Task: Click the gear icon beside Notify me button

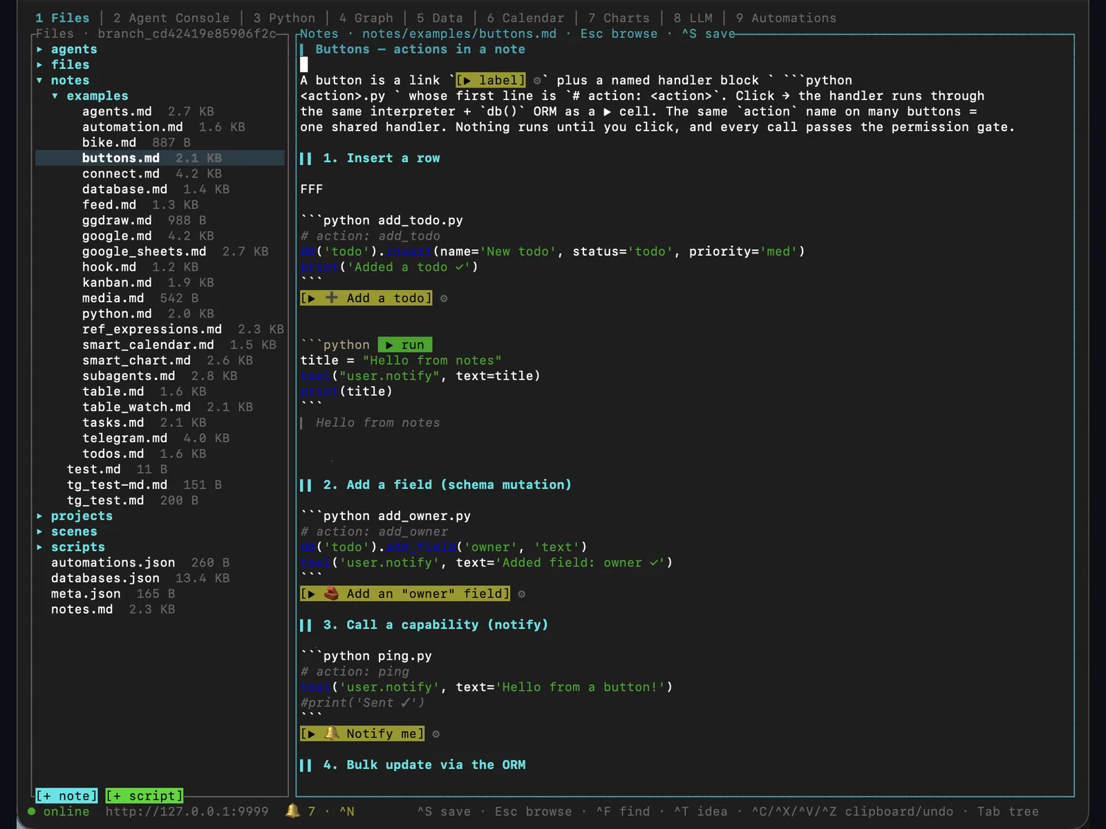Action: [436, 734]
